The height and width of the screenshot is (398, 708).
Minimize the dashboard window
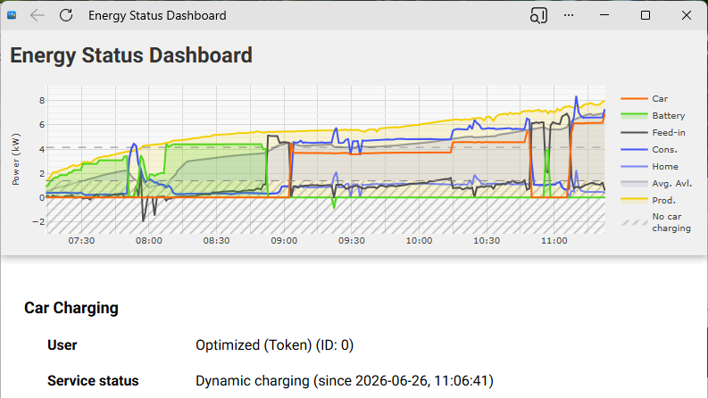click(x=604, y=15)
